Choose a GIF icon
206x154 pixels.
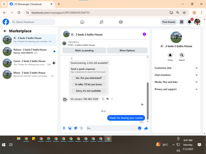pyautogui.click(x=82, y=128)
